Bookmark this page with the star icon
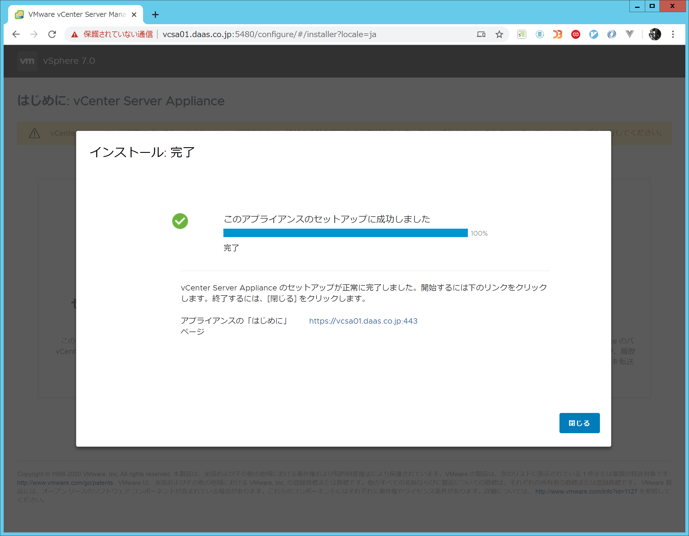This screenshot has height=536, width=689. click(499, 34)
